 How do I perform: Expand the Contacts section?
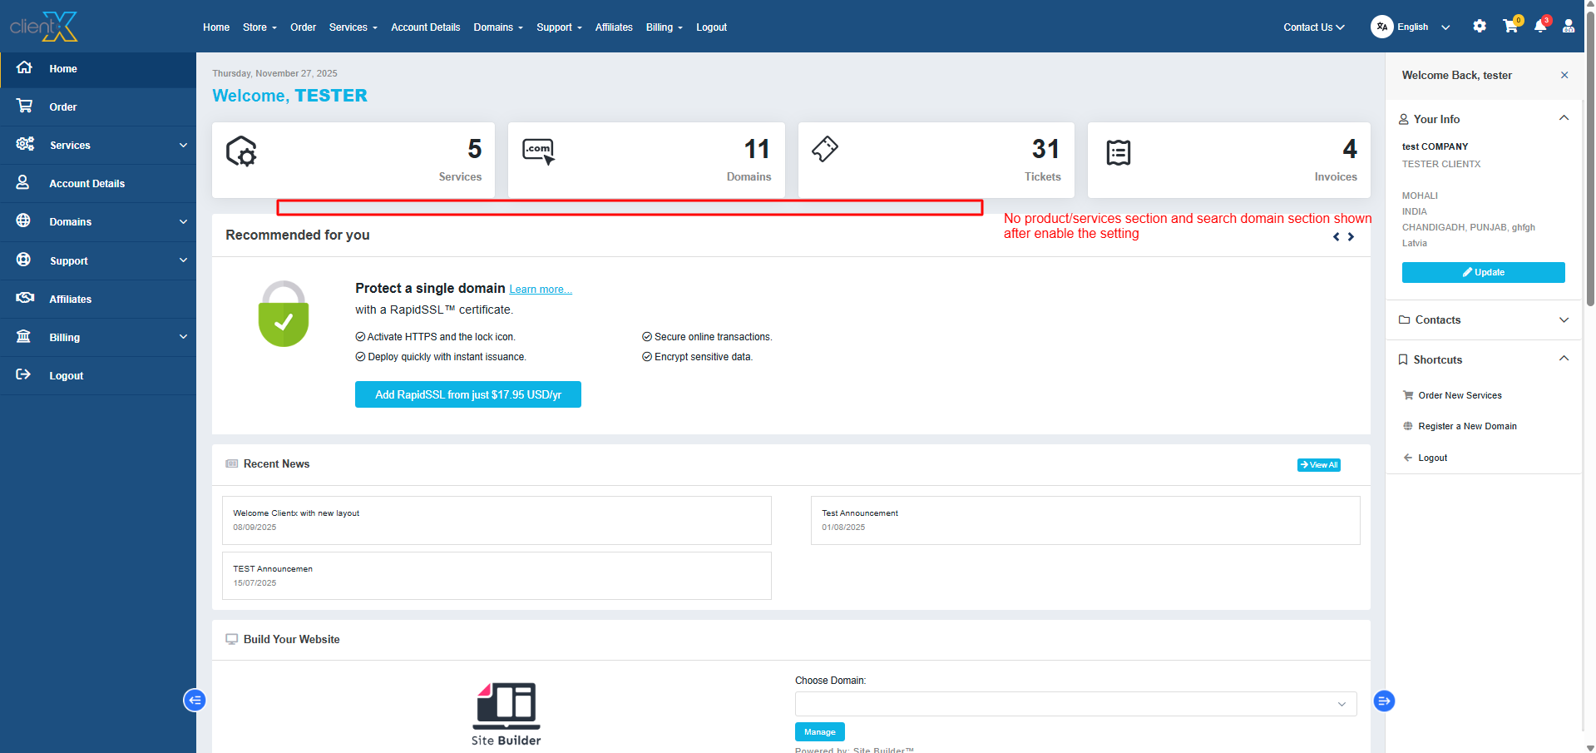[x=1564, y=320]
